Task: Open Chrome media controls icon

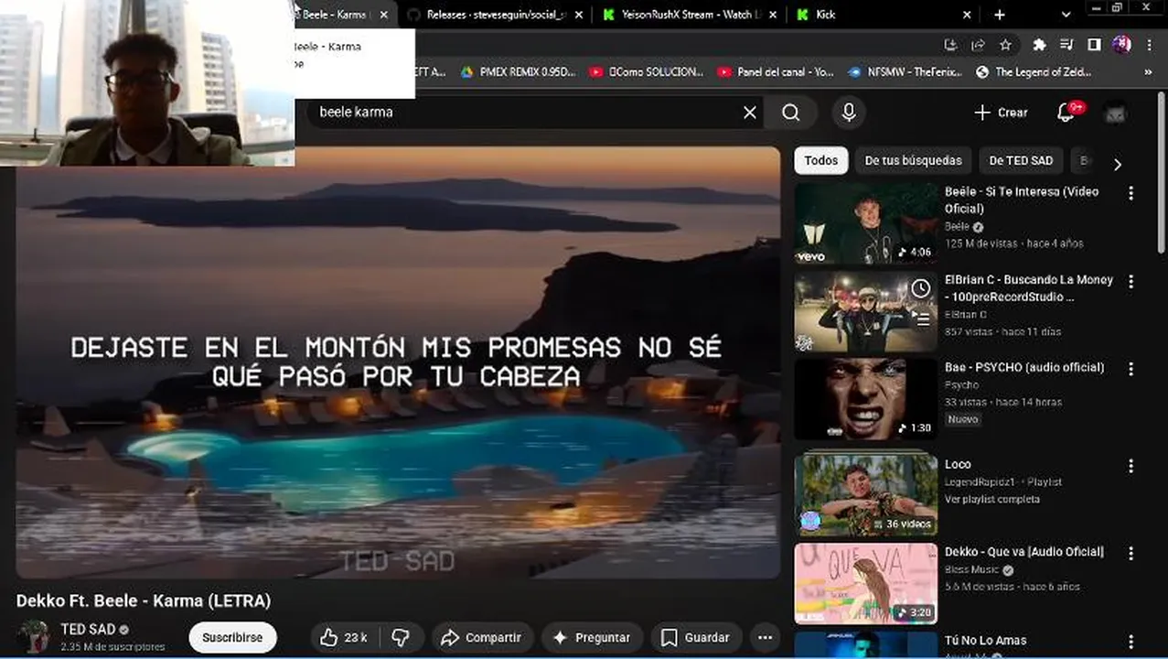Action: tap(1066, 45)
